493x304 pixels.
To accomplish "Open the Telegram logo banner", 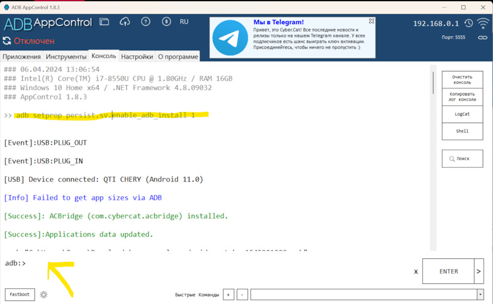I will coord(230,37).
